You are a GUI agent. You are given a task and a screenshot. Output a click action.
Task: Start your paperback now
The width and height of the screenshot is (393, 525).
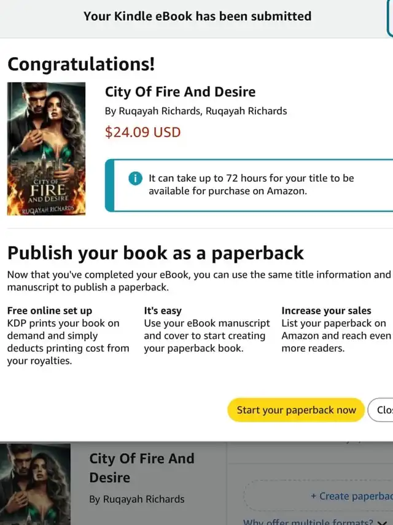pyautogui.click(x=296, y=410)
